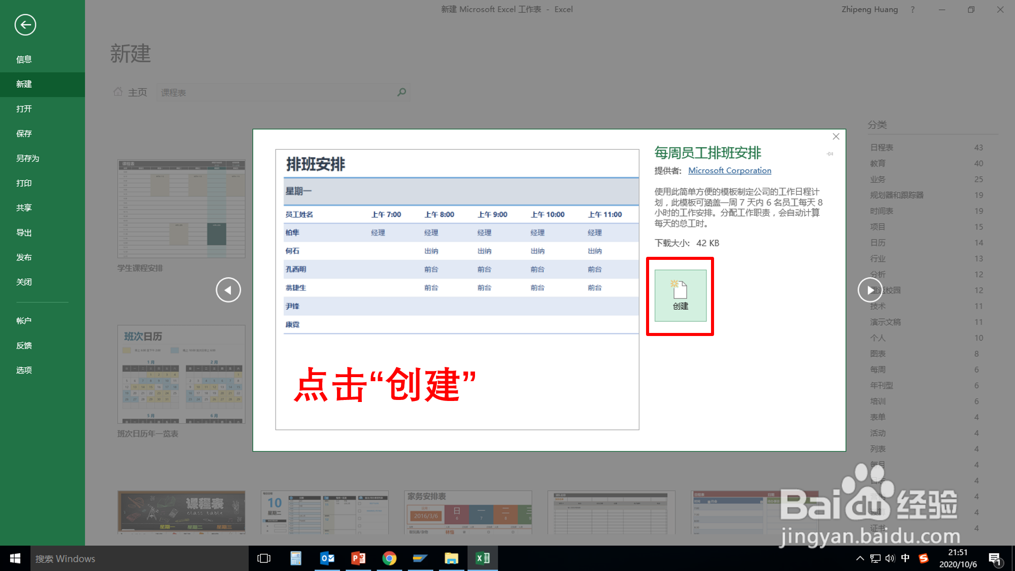Open Task View on the taskbar
The width and height of the screenshot is (1015, 571).
[x=264, y=558]
